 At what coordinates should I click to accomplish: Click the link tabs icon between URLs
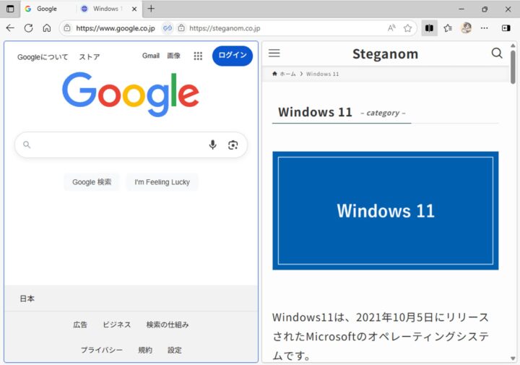click(168, 28)
